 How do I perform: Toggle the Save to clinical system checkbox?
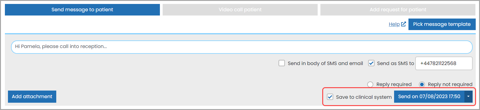(x=330, y=97)
